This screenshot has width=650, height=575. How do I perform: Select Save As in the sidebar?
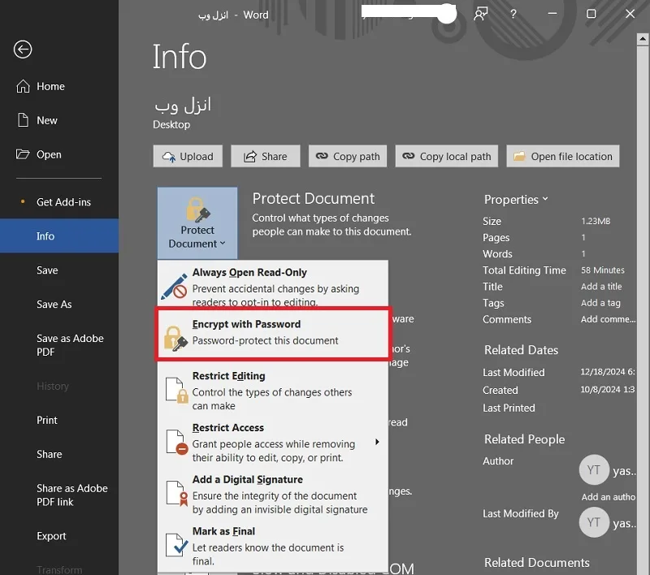pyautogui.click(x=54, y=305)
